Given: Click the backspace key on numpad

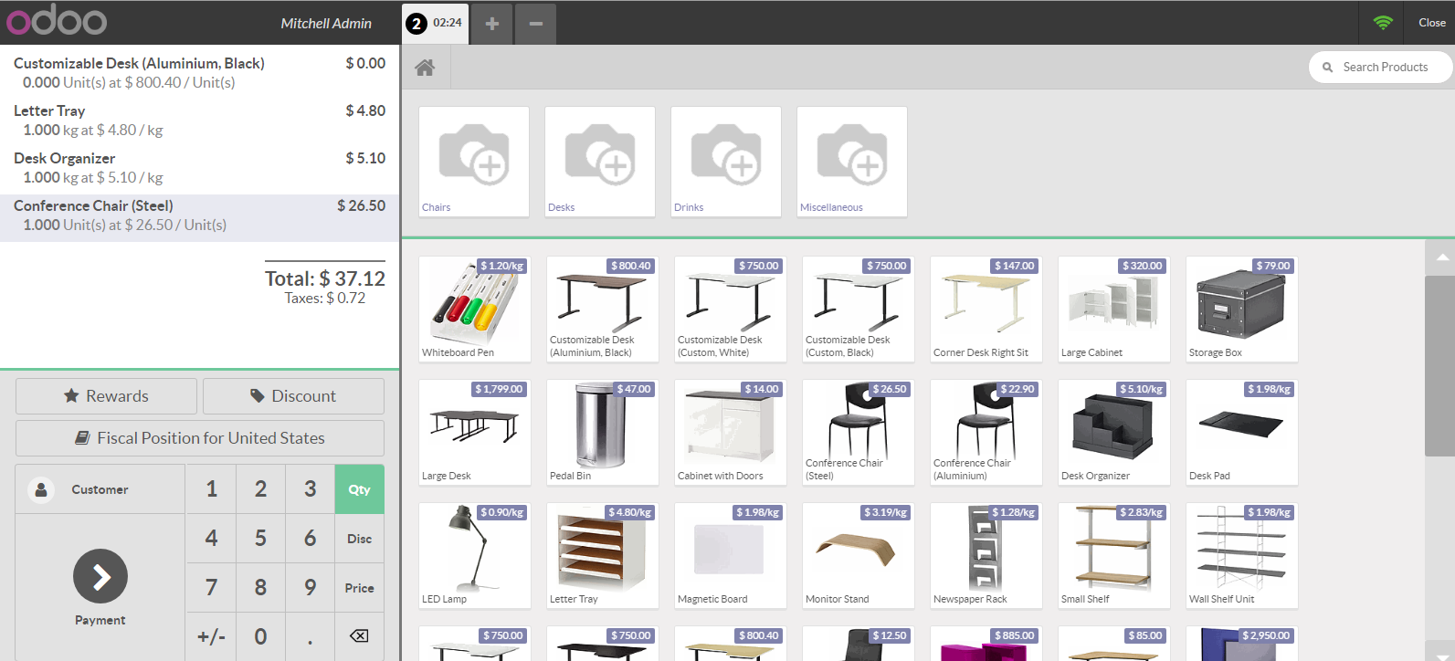Looking at the screenshot, I should click(359, 636).
